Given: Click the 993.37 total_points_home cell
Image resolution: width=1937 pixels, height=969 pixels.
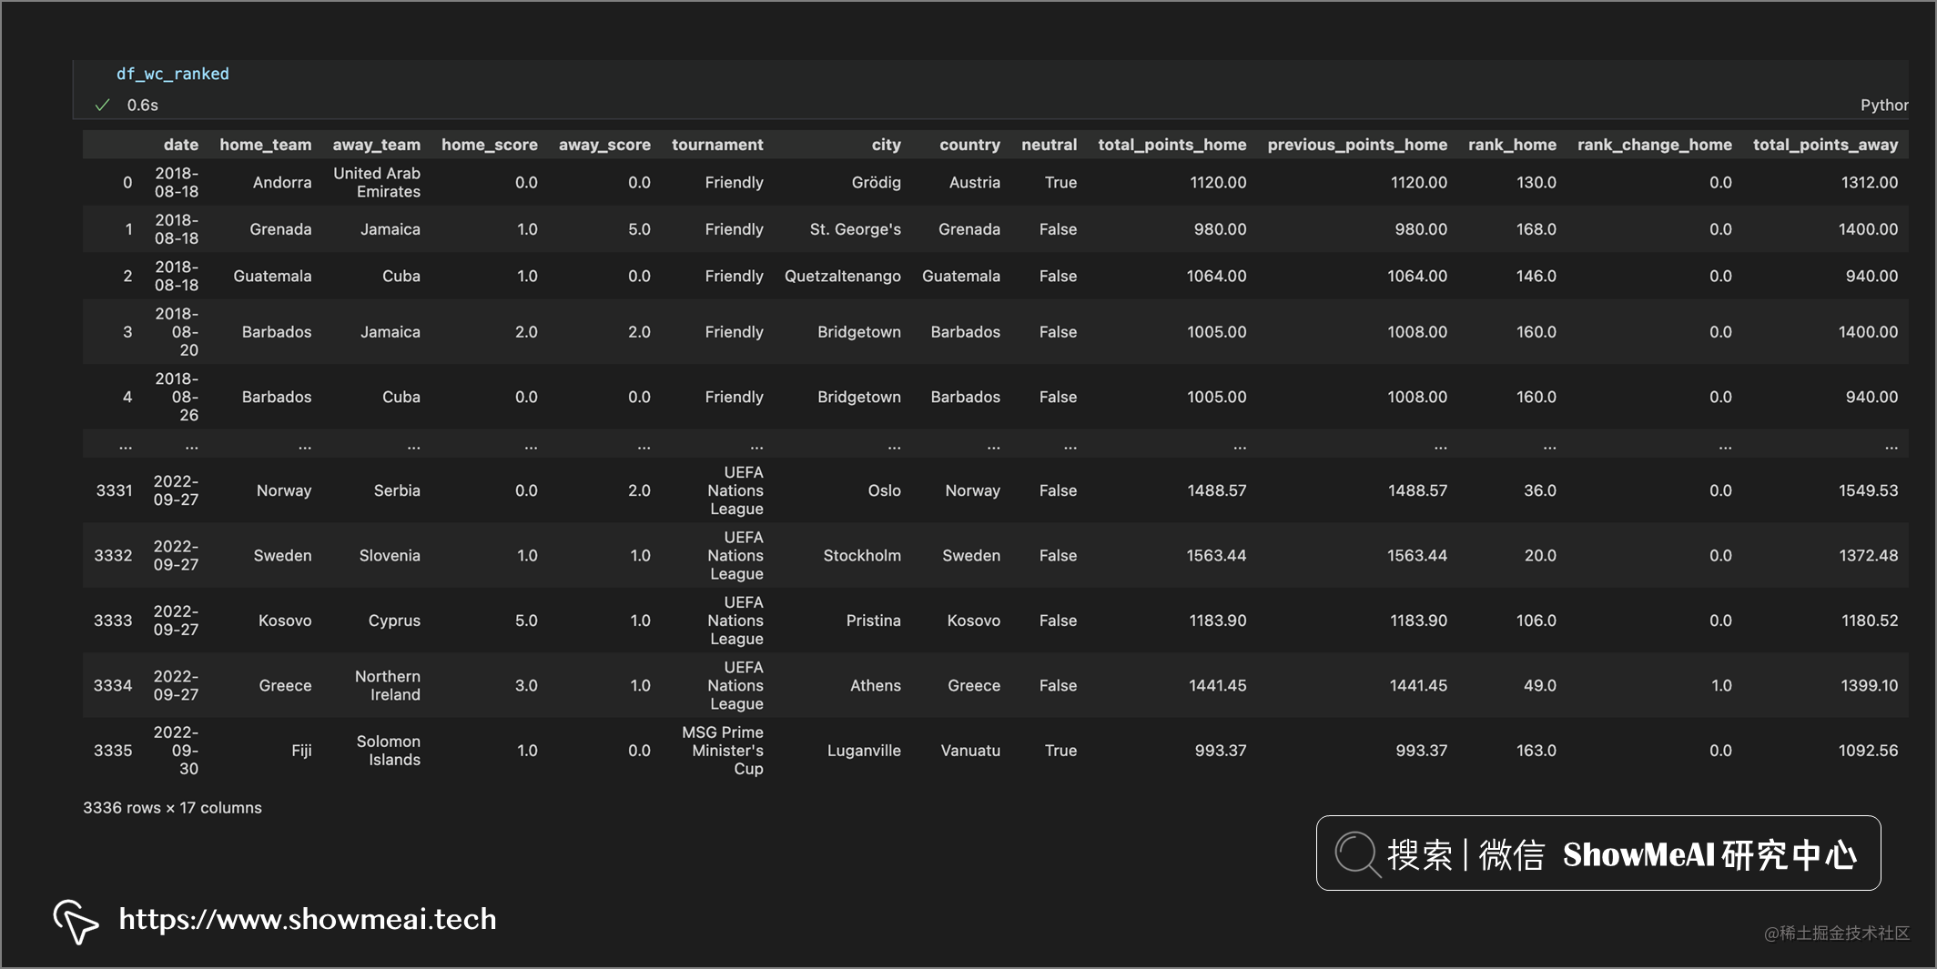Looking at the screenshot, I should (x=1221, y=751).
